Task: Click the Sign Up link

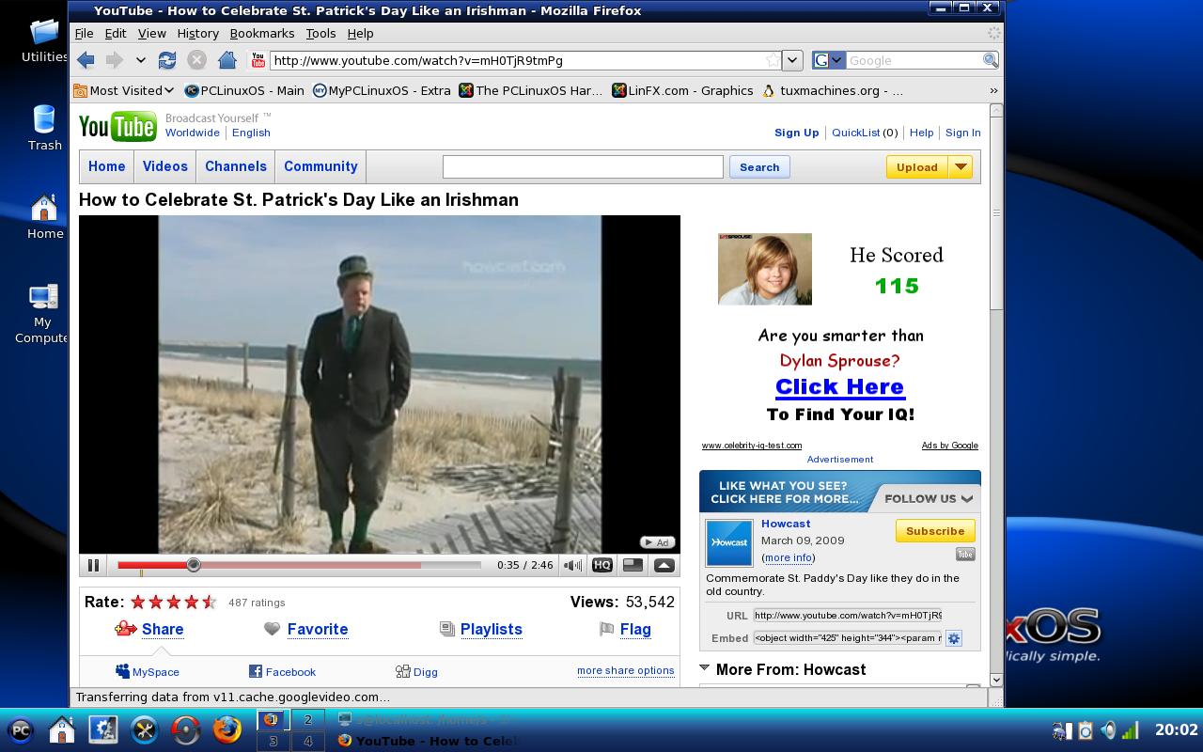Action: [797, 133]
